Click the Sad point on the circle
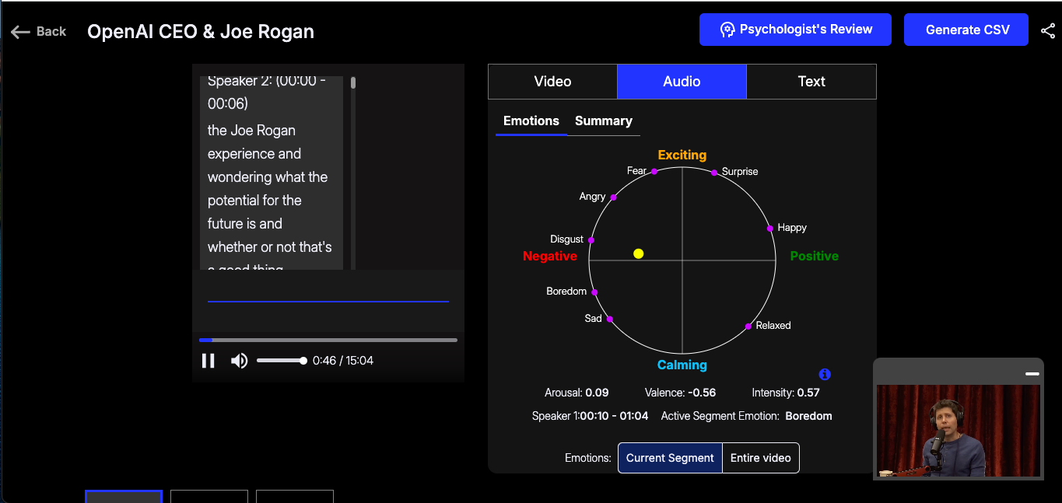Screen dimensions: 1062x503 (x=609, y=319)
